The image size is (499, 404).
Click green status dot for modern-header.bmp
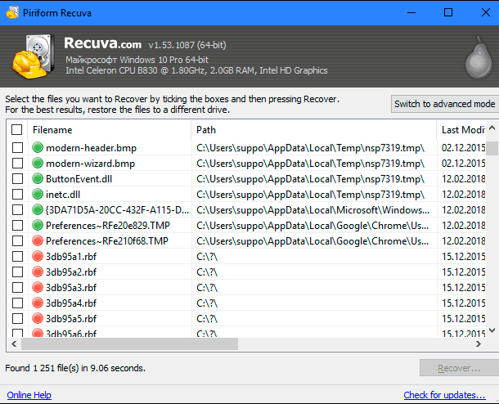coord(38,147)
